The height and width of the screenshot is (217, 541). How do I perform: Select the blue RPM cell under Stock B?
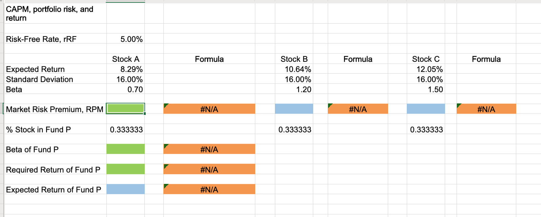pyautogui.click(x=294, y=109)
